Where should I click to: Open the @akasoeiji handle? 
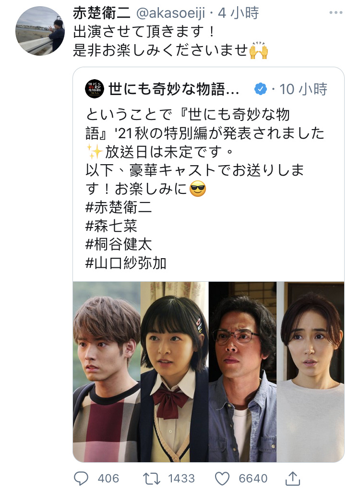tap(170, 13)
